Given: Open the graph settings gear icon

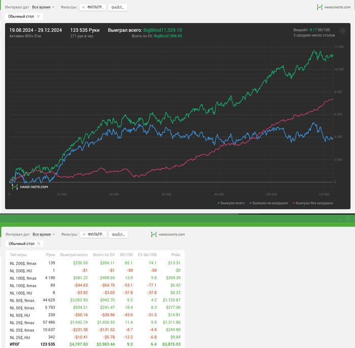Looking at the screenshot, I should 342,31.
